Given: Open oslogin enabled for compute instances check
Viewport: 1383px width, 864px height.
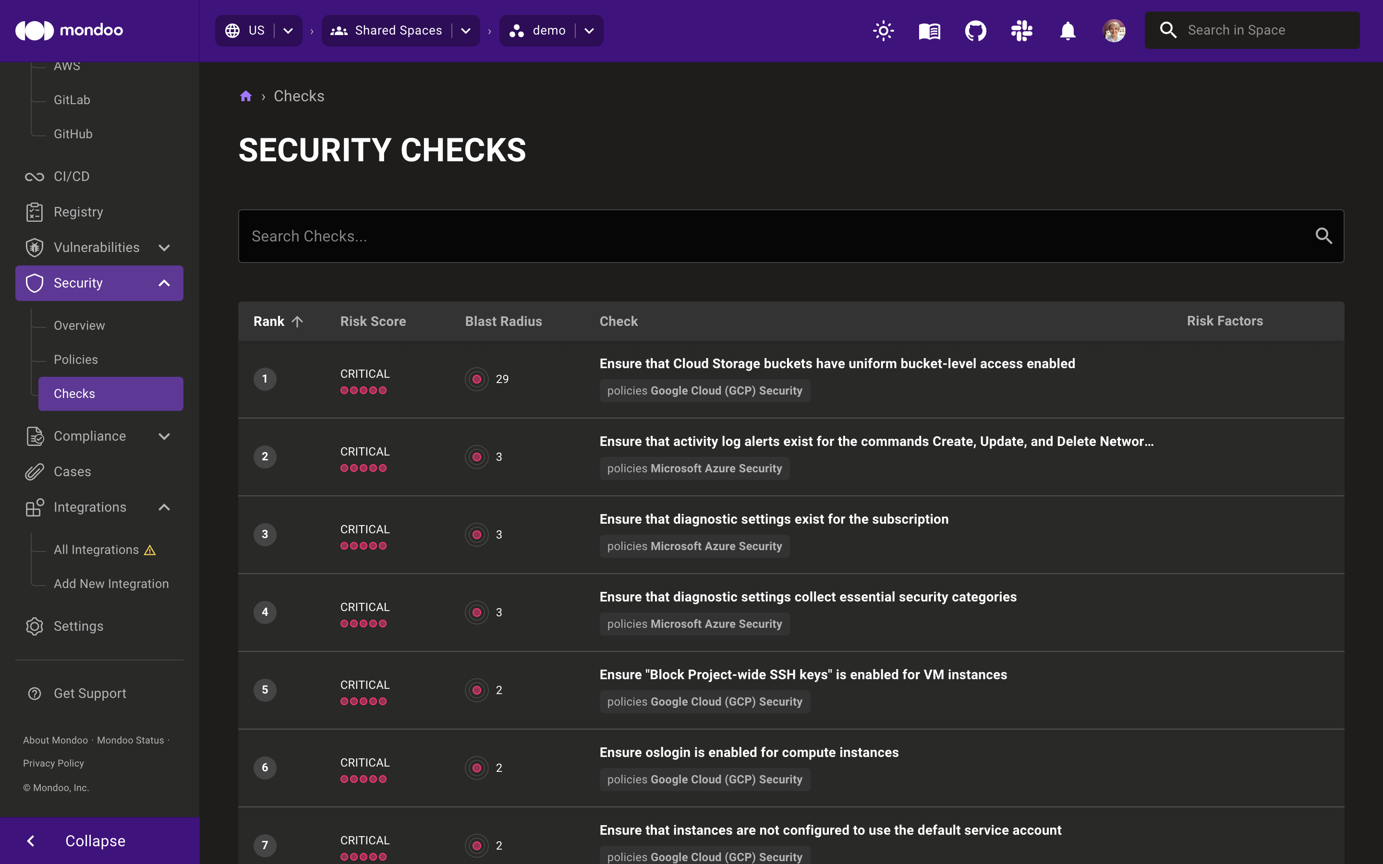Looking at the screenshot, I should [x=749, y=752].
